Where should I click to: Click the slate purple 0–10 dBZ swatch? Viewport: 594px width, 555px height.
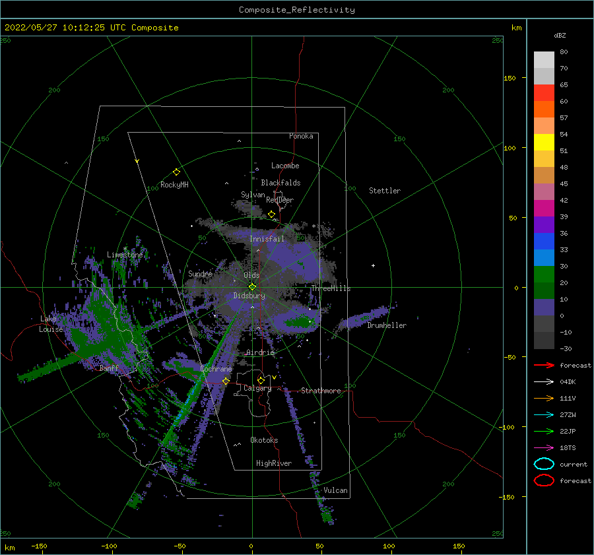[x=544, y=307]
